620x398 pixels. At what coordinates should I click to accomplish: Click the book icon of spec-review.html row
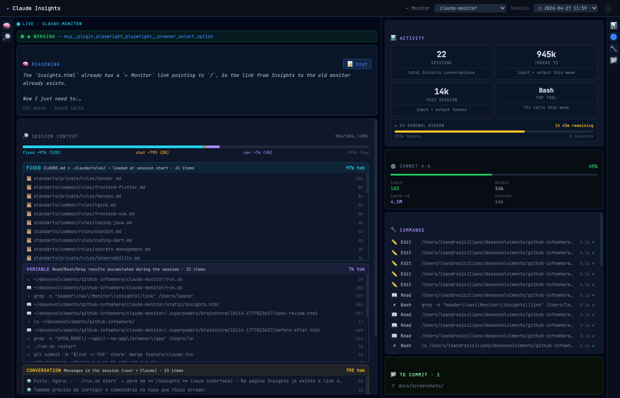(29, 314)
